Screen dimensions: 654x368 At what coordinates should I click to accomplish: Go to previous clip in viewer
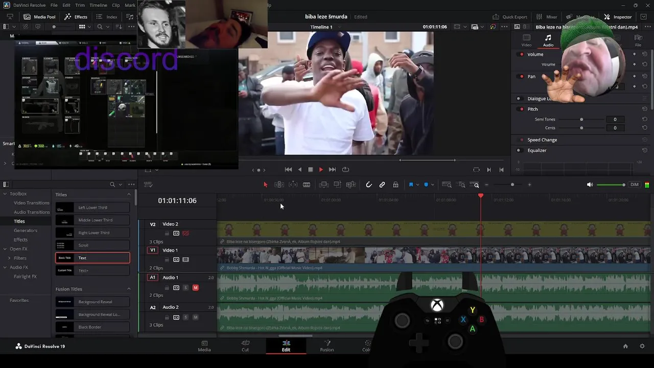tap(501, 170)
